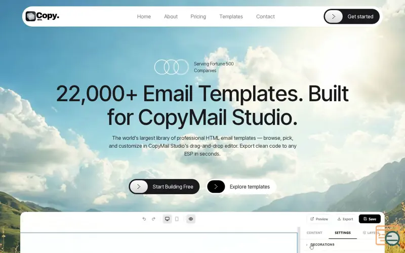Click the Get started button text
Viewport: 405px width, 253px height.
tap(360, 17)
